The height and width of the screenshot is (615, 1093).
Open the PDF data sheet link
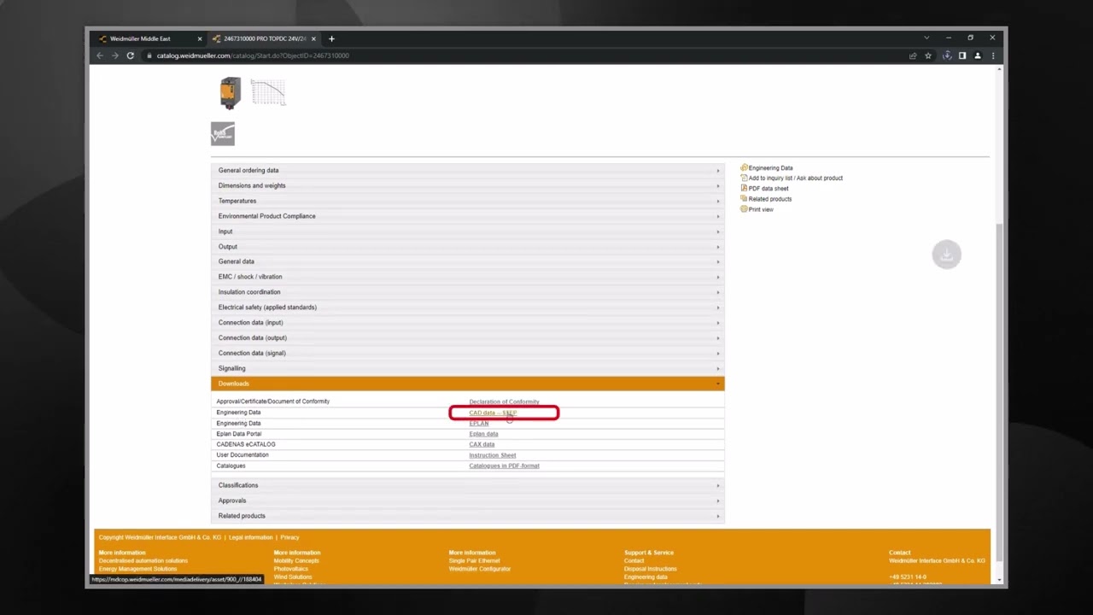(769, 189)
